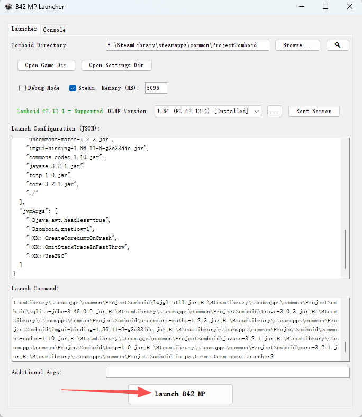This screenshot has height=417, width=362.
Task: Focus the Additional Args text field
Action: (x=228, y=373)
